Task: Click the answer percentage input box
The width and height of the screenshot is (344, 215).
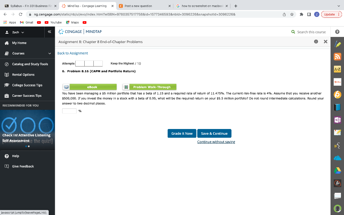Action: 69,111
